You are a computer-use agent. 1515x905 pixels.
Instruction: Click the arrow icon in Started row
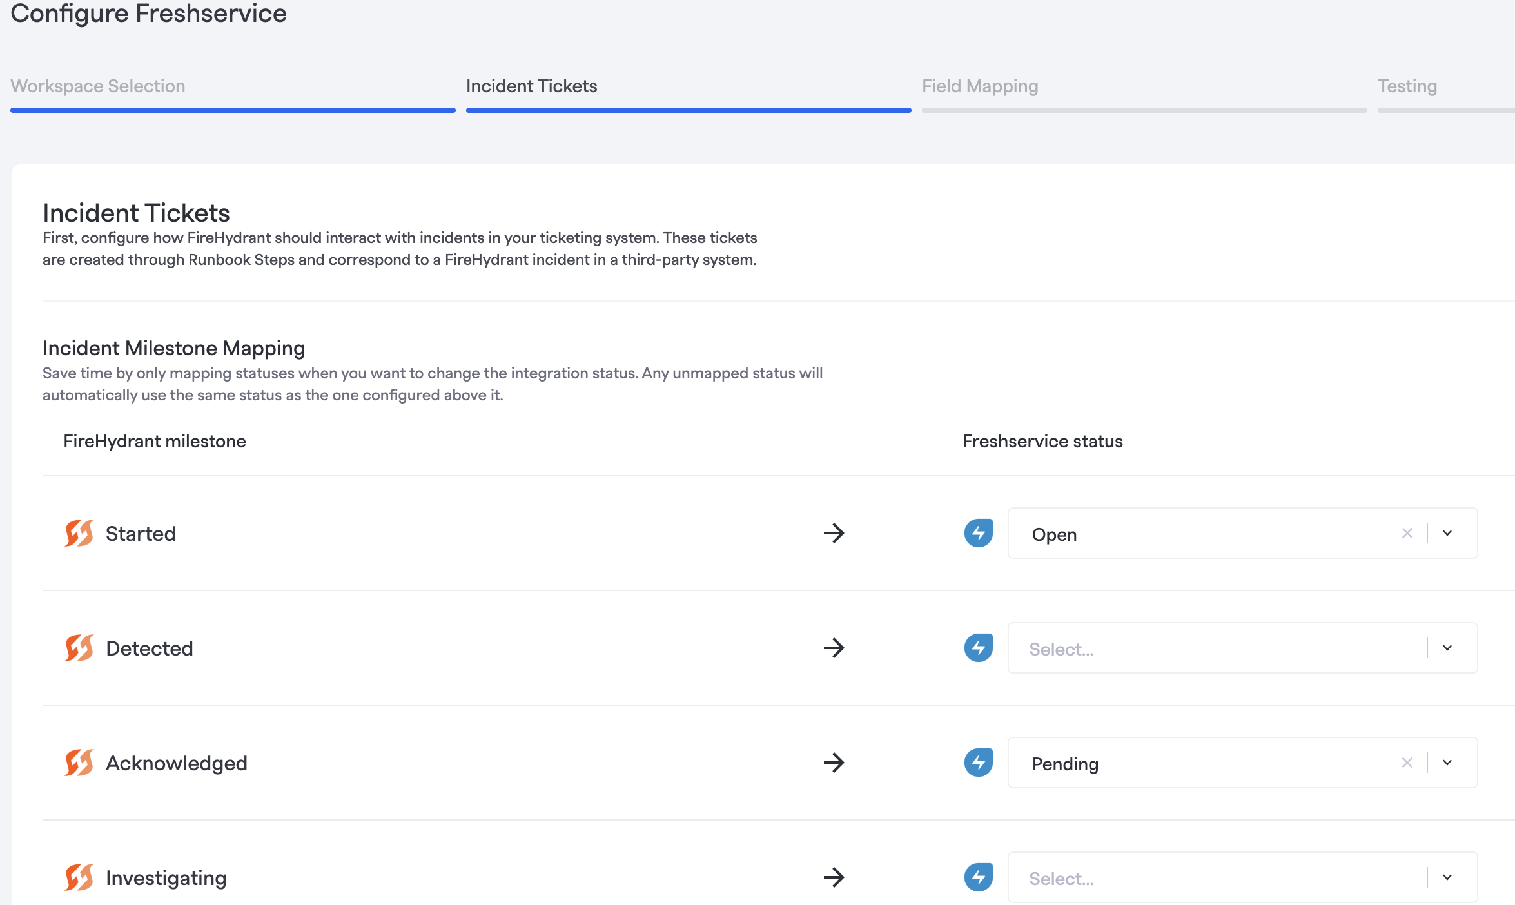834,533
